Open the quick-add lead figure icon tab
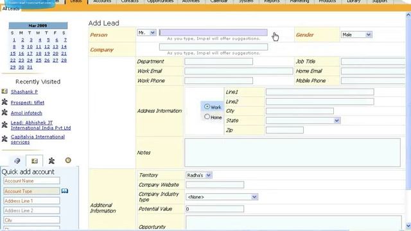Viewport: 411px width, 231px height. pos(51,160)
